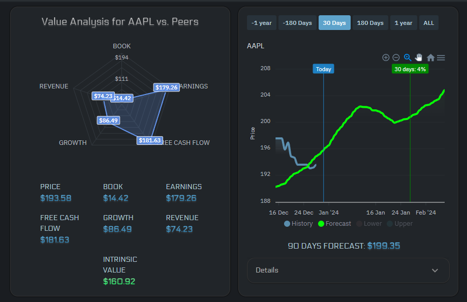
Task: Click the blue Today marker on the chart
Action: [x=323, y=68]
